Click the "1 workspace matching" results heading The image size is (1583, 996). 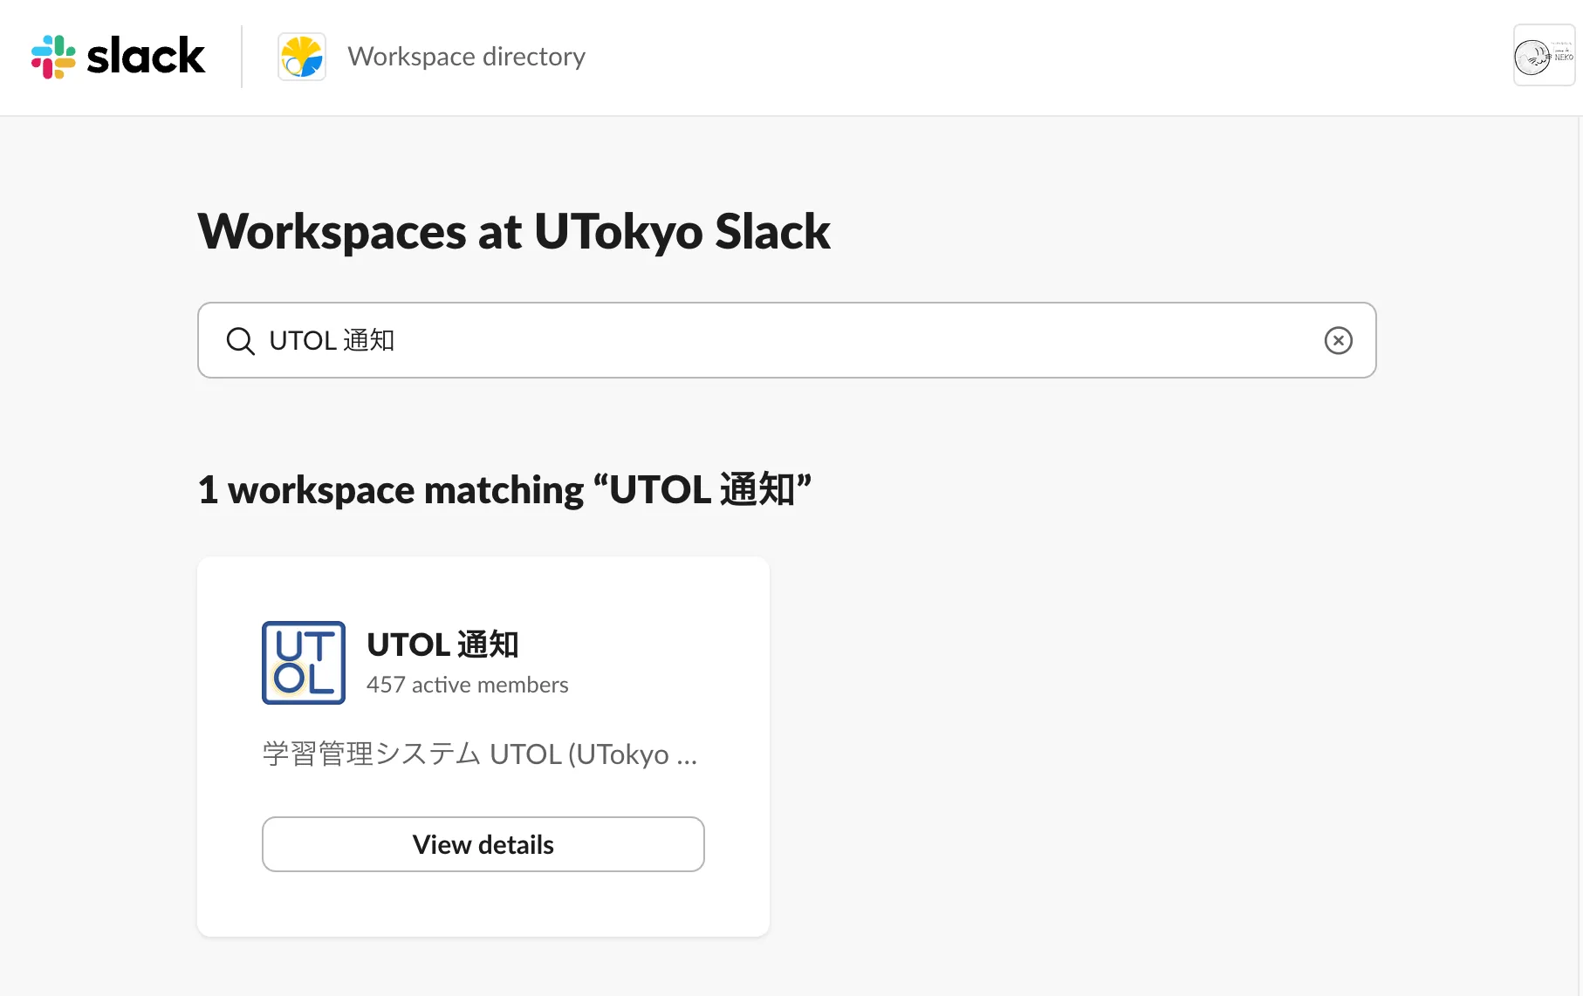coord(390,490)
